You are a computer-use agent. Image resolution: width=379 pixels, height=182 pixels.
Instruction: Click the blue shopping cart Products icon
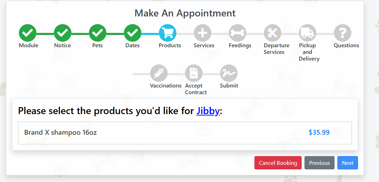pos(168,33)
